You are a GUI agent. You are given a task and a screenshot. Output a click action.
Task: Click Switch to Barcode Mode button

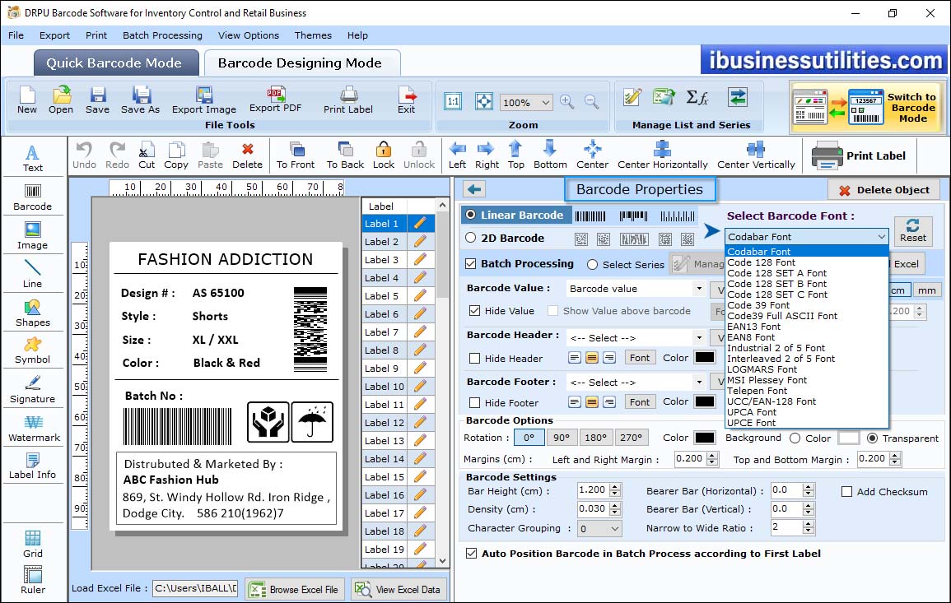click(x=866, y=107)
